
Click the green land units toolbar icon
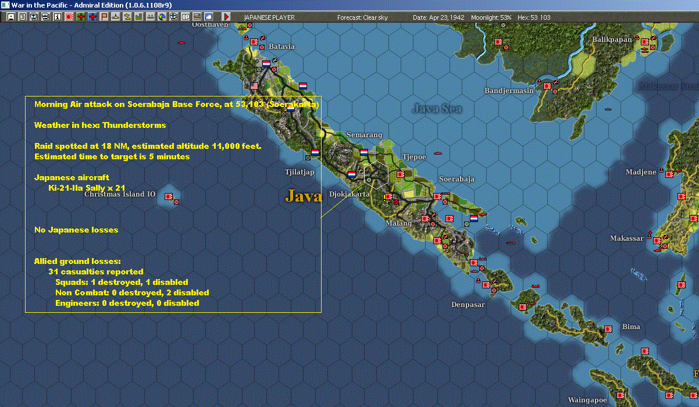pyautogui.click(x=139, y=17)
